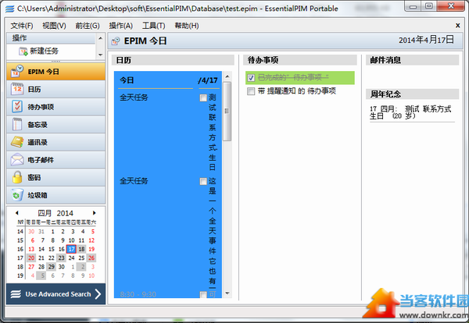Go to previous month in mini calendar
469x323 pixels.
(x=17, y=213)
